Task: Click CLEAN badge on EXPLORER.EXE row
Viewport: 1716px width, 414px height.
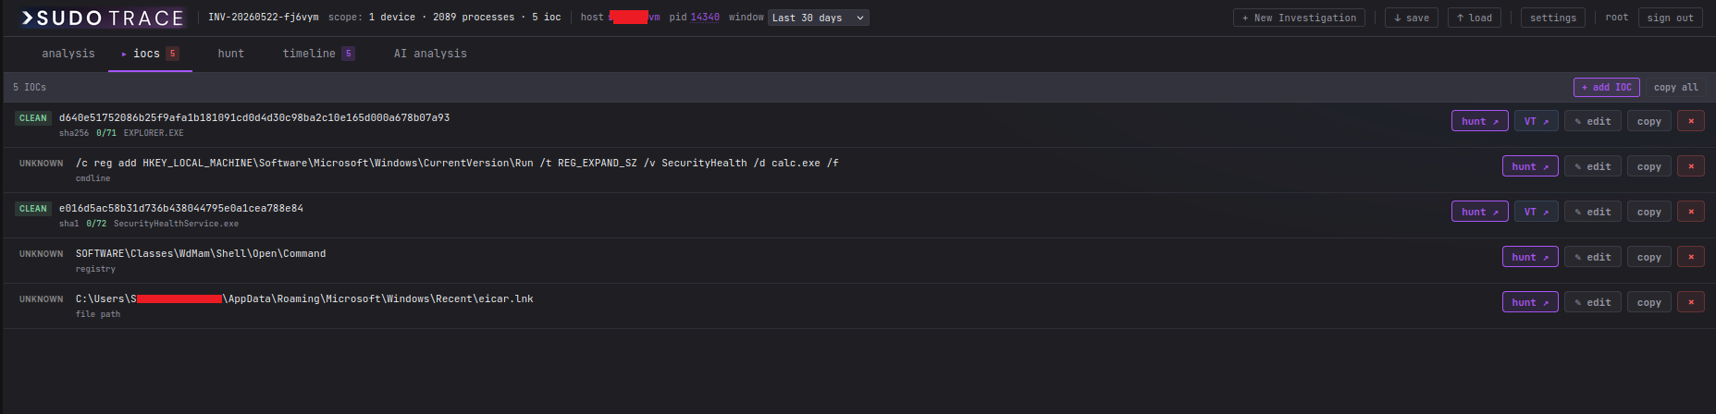Action: pos(32,118)
